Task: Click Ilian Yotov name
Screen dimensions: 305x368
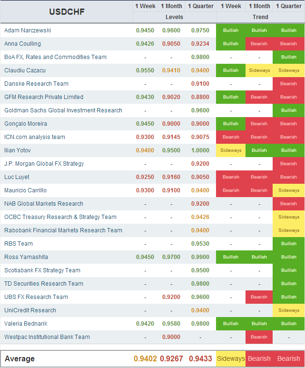Action: click(17, 150)
